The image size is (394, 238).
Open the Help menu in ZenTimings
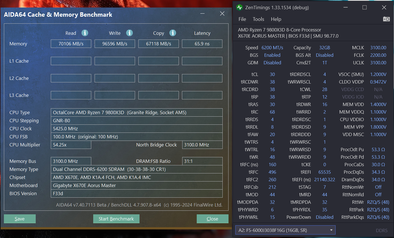276,19
